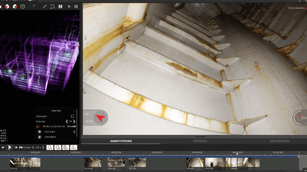This screenshot has width=307, height=172.
Task: Select the ruler measurement tool
Action: (45, 7)
